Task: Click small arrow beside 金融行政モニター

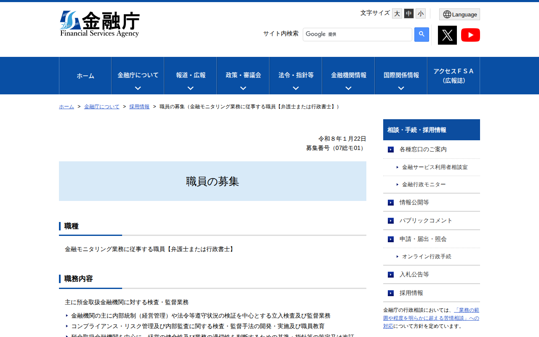Action: pos(397,185)
